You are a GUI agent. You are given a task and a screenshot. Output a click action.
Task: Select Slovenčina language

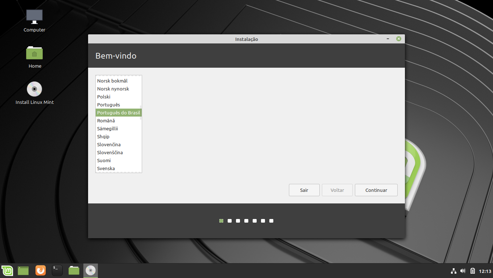118,144
